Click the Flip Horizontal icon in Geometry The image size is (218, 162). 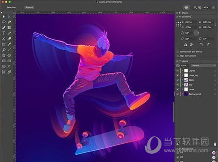click(x=186, y=45)
